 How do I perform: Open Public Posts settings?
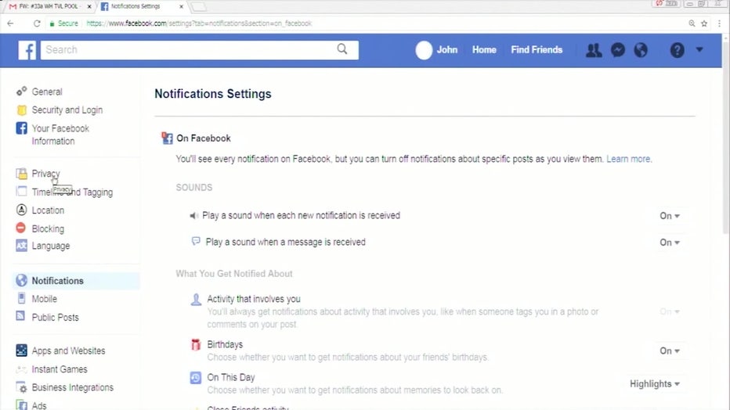55,317
